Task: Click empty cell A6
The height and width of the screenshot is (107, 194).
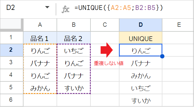Action: tap(40, 100)
